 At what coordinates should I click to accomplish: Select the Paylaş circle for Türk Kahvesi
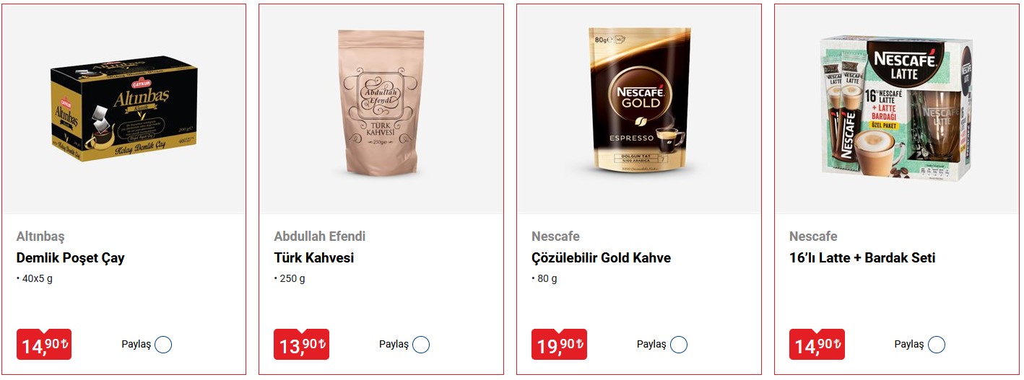(x=421, y=345)
